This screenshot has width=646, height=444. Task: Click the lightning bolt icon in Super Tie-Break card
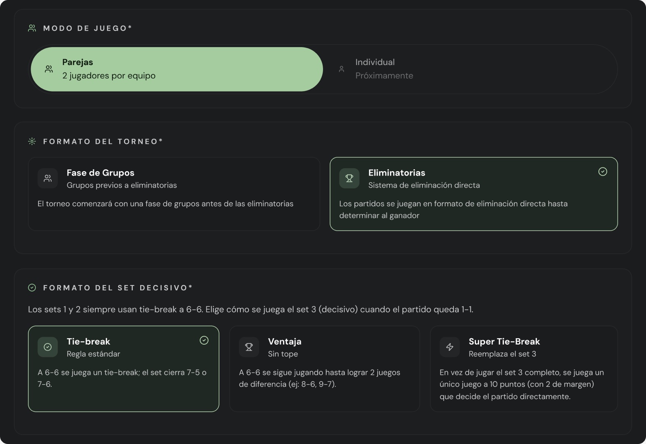point(450,347)
